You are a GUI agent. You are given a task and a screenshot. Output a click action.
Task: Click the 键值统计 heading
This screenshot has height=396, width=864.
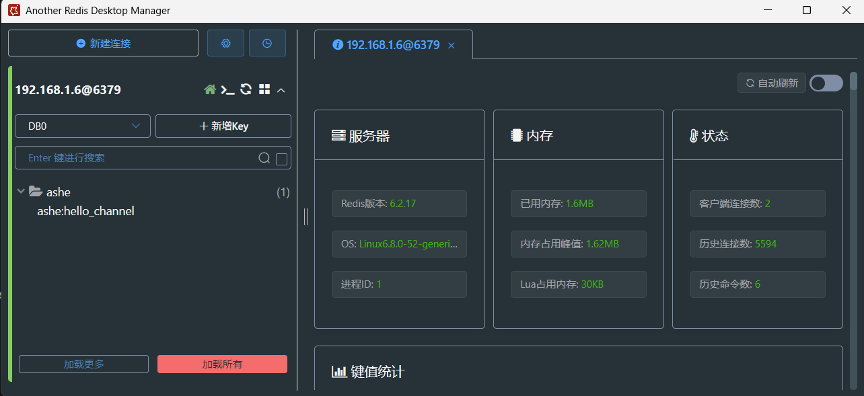pyautogui.click(x=377, y=371)
